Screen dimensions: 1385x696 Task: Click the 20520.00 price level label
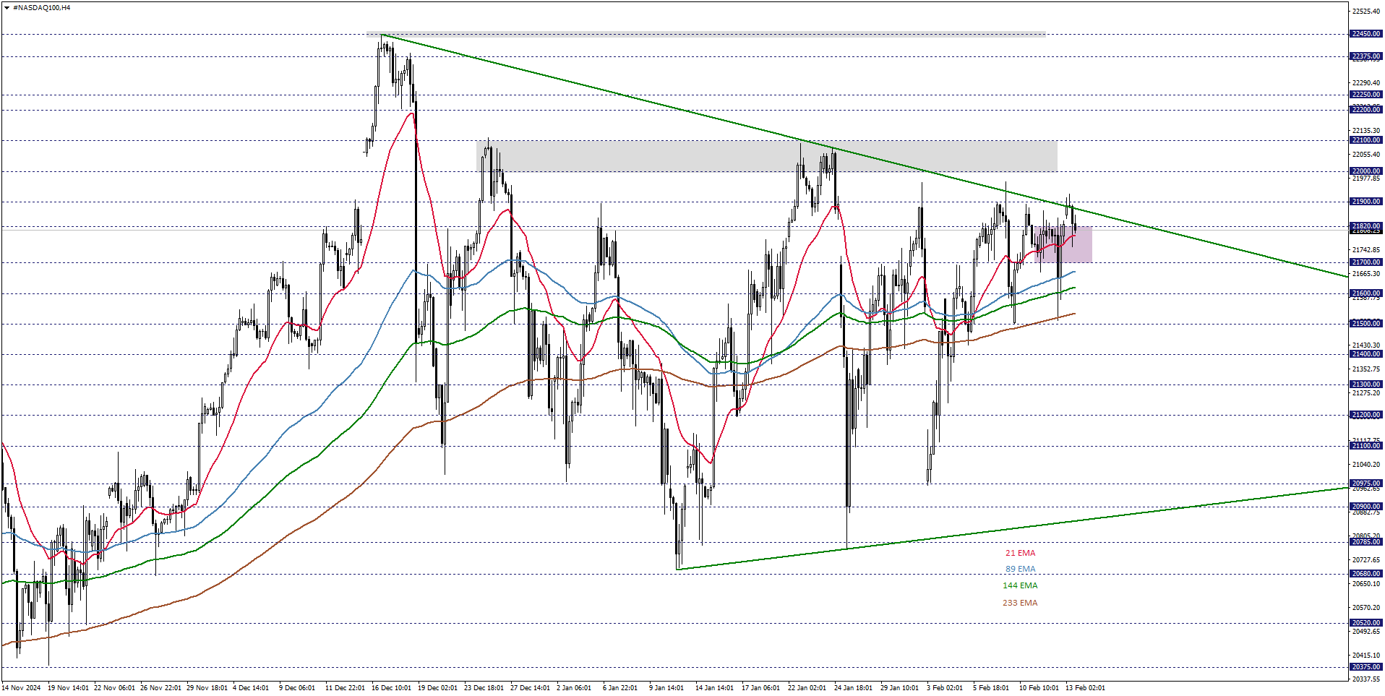1366,623
